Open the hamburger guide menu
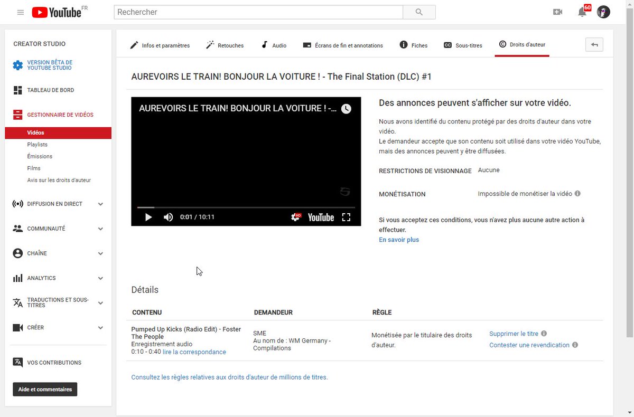The width and height of the screenshot is (634, 417). [x=21, y=12]
